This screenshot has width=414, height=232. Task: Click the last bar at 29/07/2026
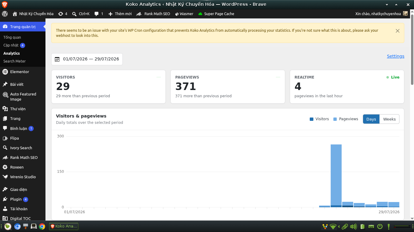pos(394,205)
